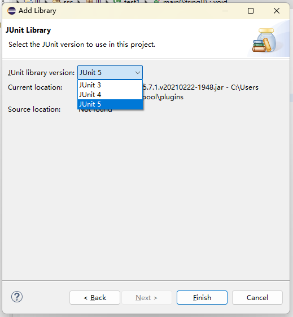293x317 pixels.
Task: Click the disabled Next button
Action: click(147, 297)
